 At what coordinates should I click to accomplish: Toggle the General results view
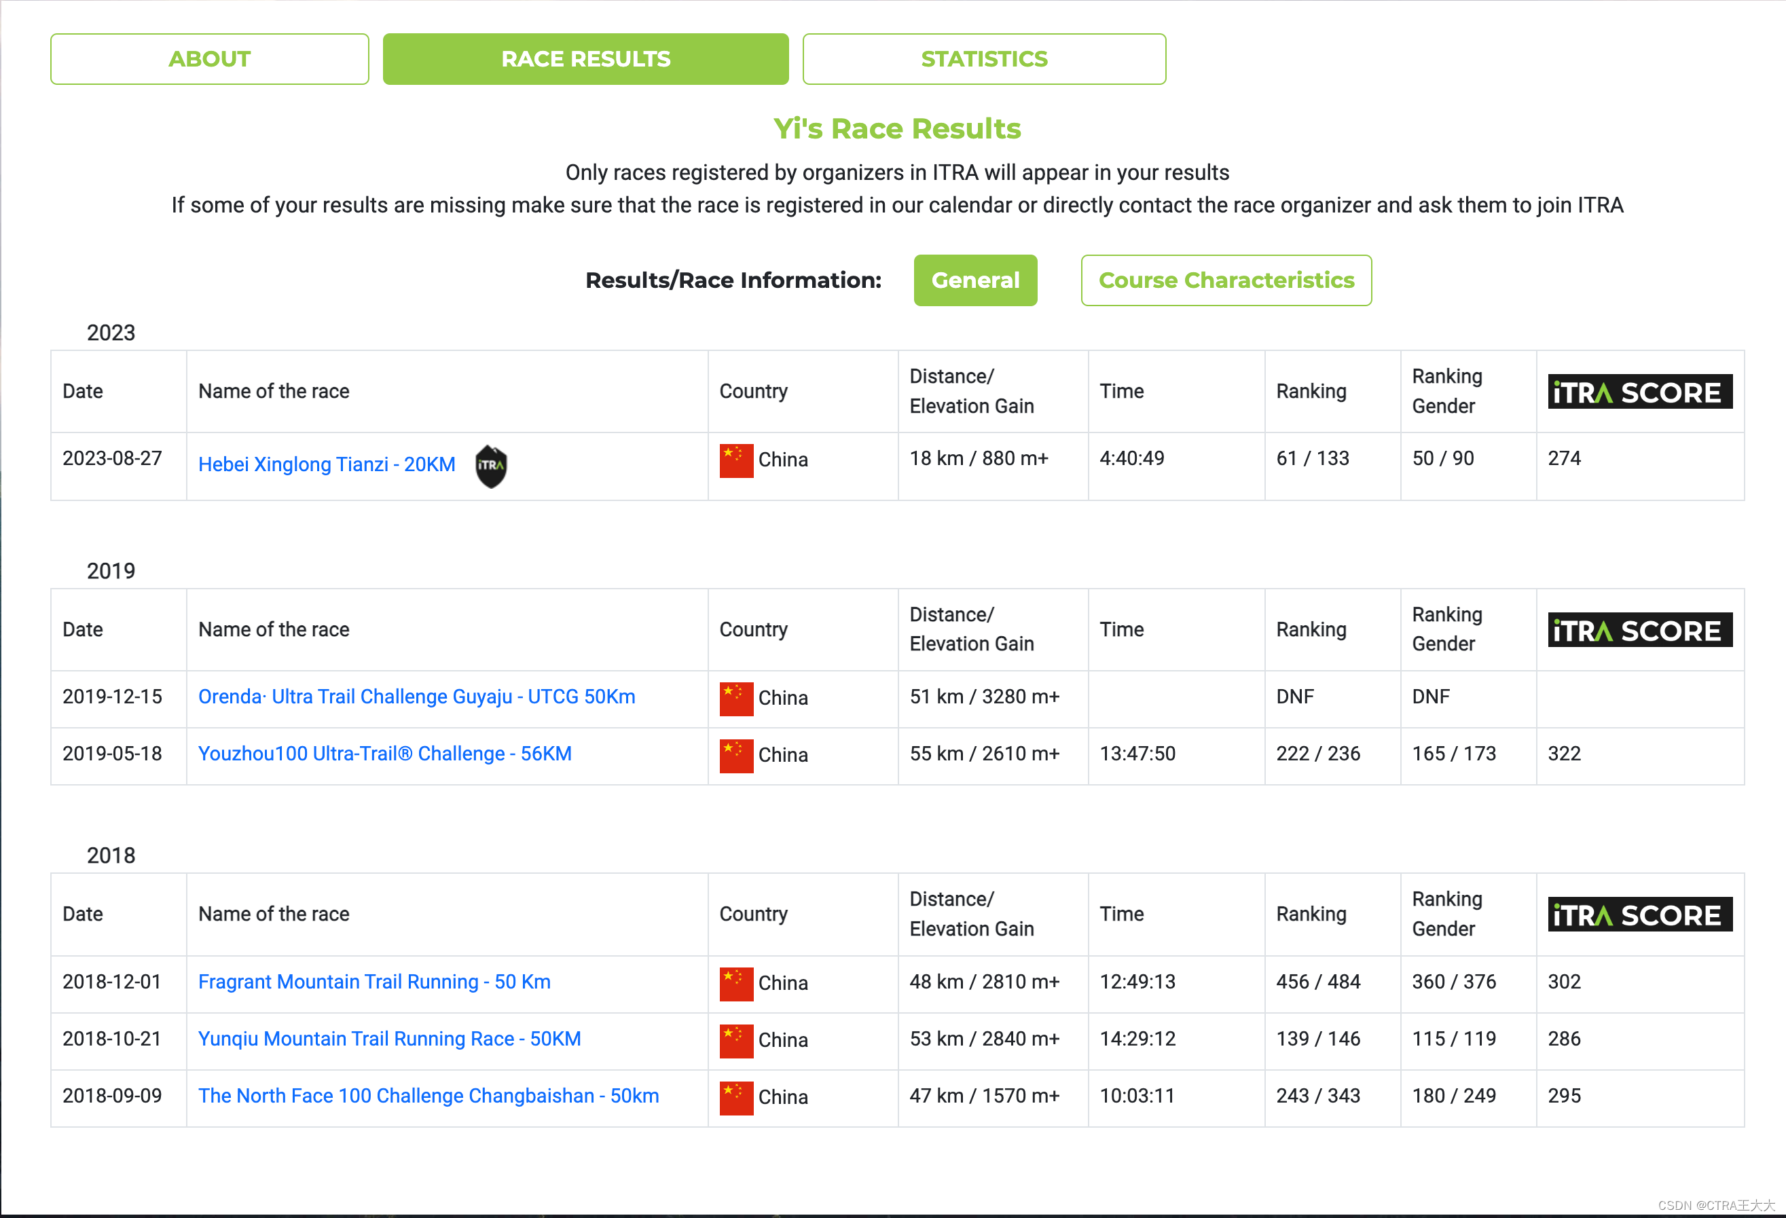pyautogui.click(x=974, y=280)
